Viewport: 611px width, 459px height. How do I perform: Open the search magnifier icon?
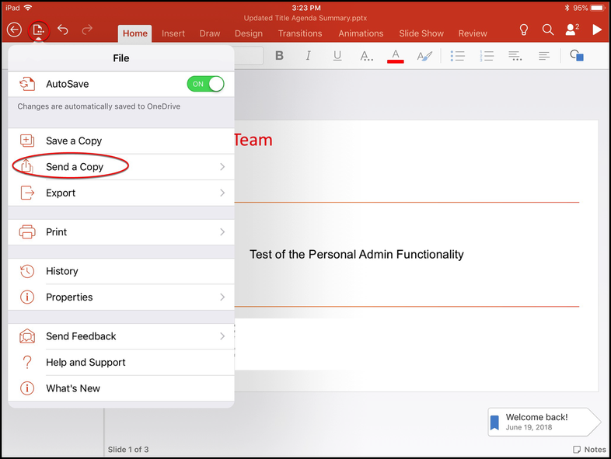coord(548,30)
